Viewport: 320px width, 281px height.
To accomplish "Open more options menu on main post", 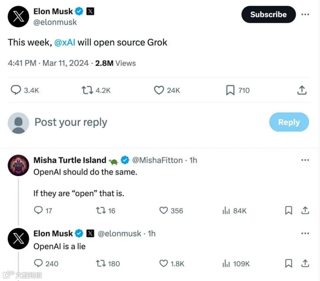I will [x=305, y=14].
